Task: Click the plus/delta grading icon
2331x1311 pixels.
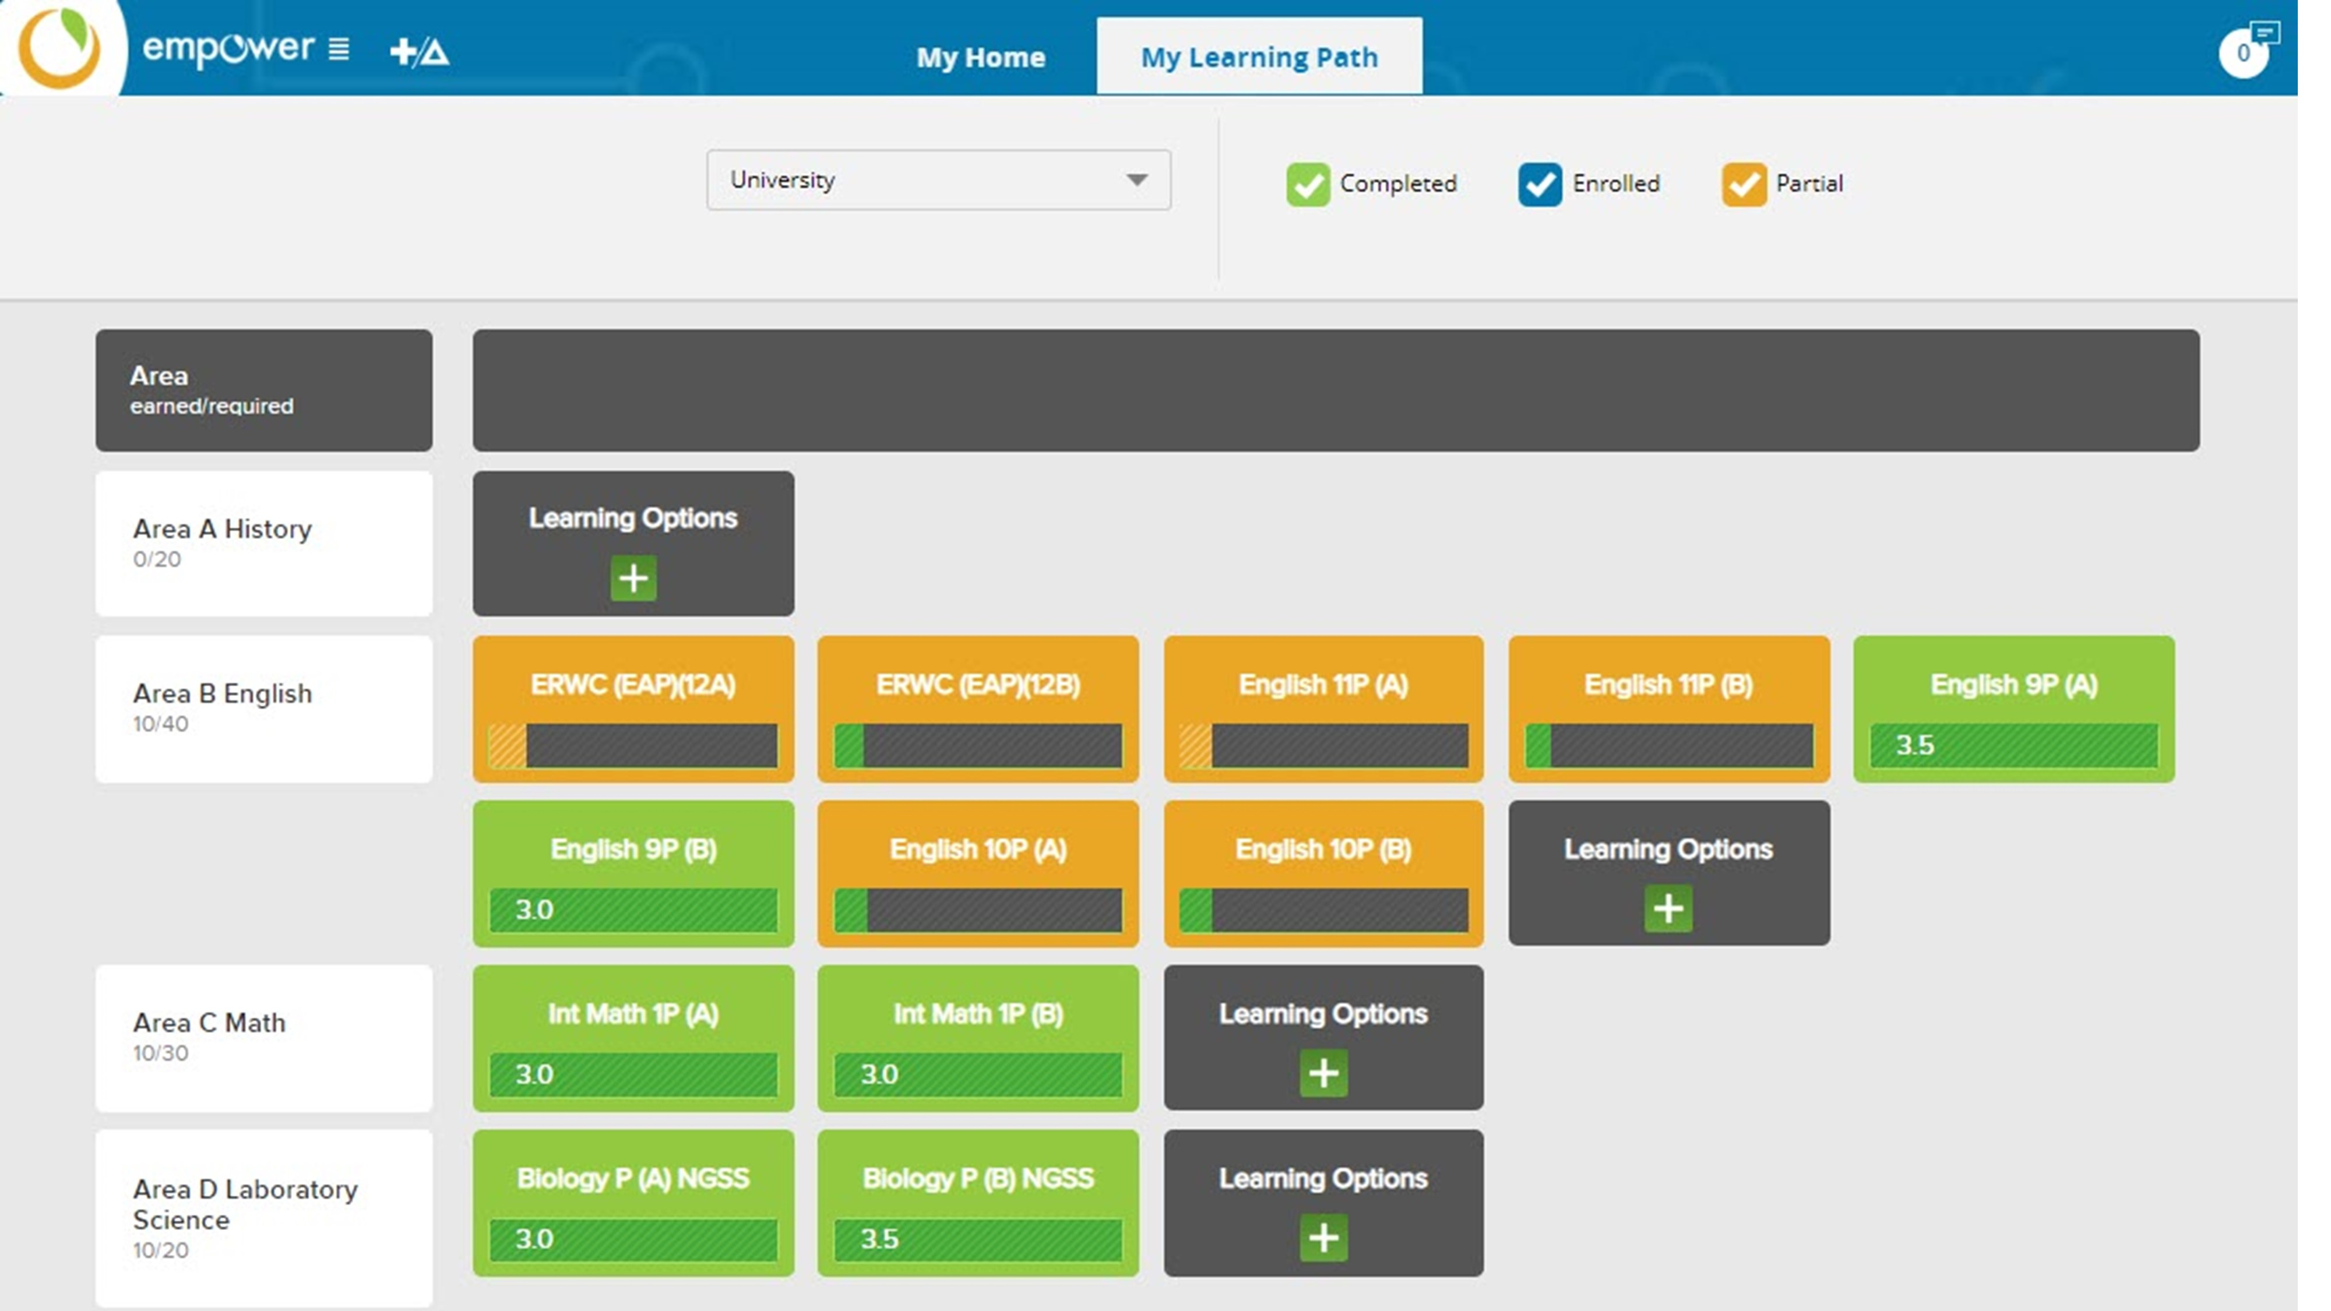Action: [x=419, y=52]
